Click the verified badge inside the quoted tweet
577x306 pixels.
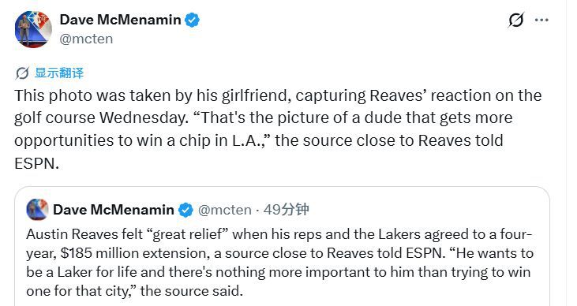(185, 210)
